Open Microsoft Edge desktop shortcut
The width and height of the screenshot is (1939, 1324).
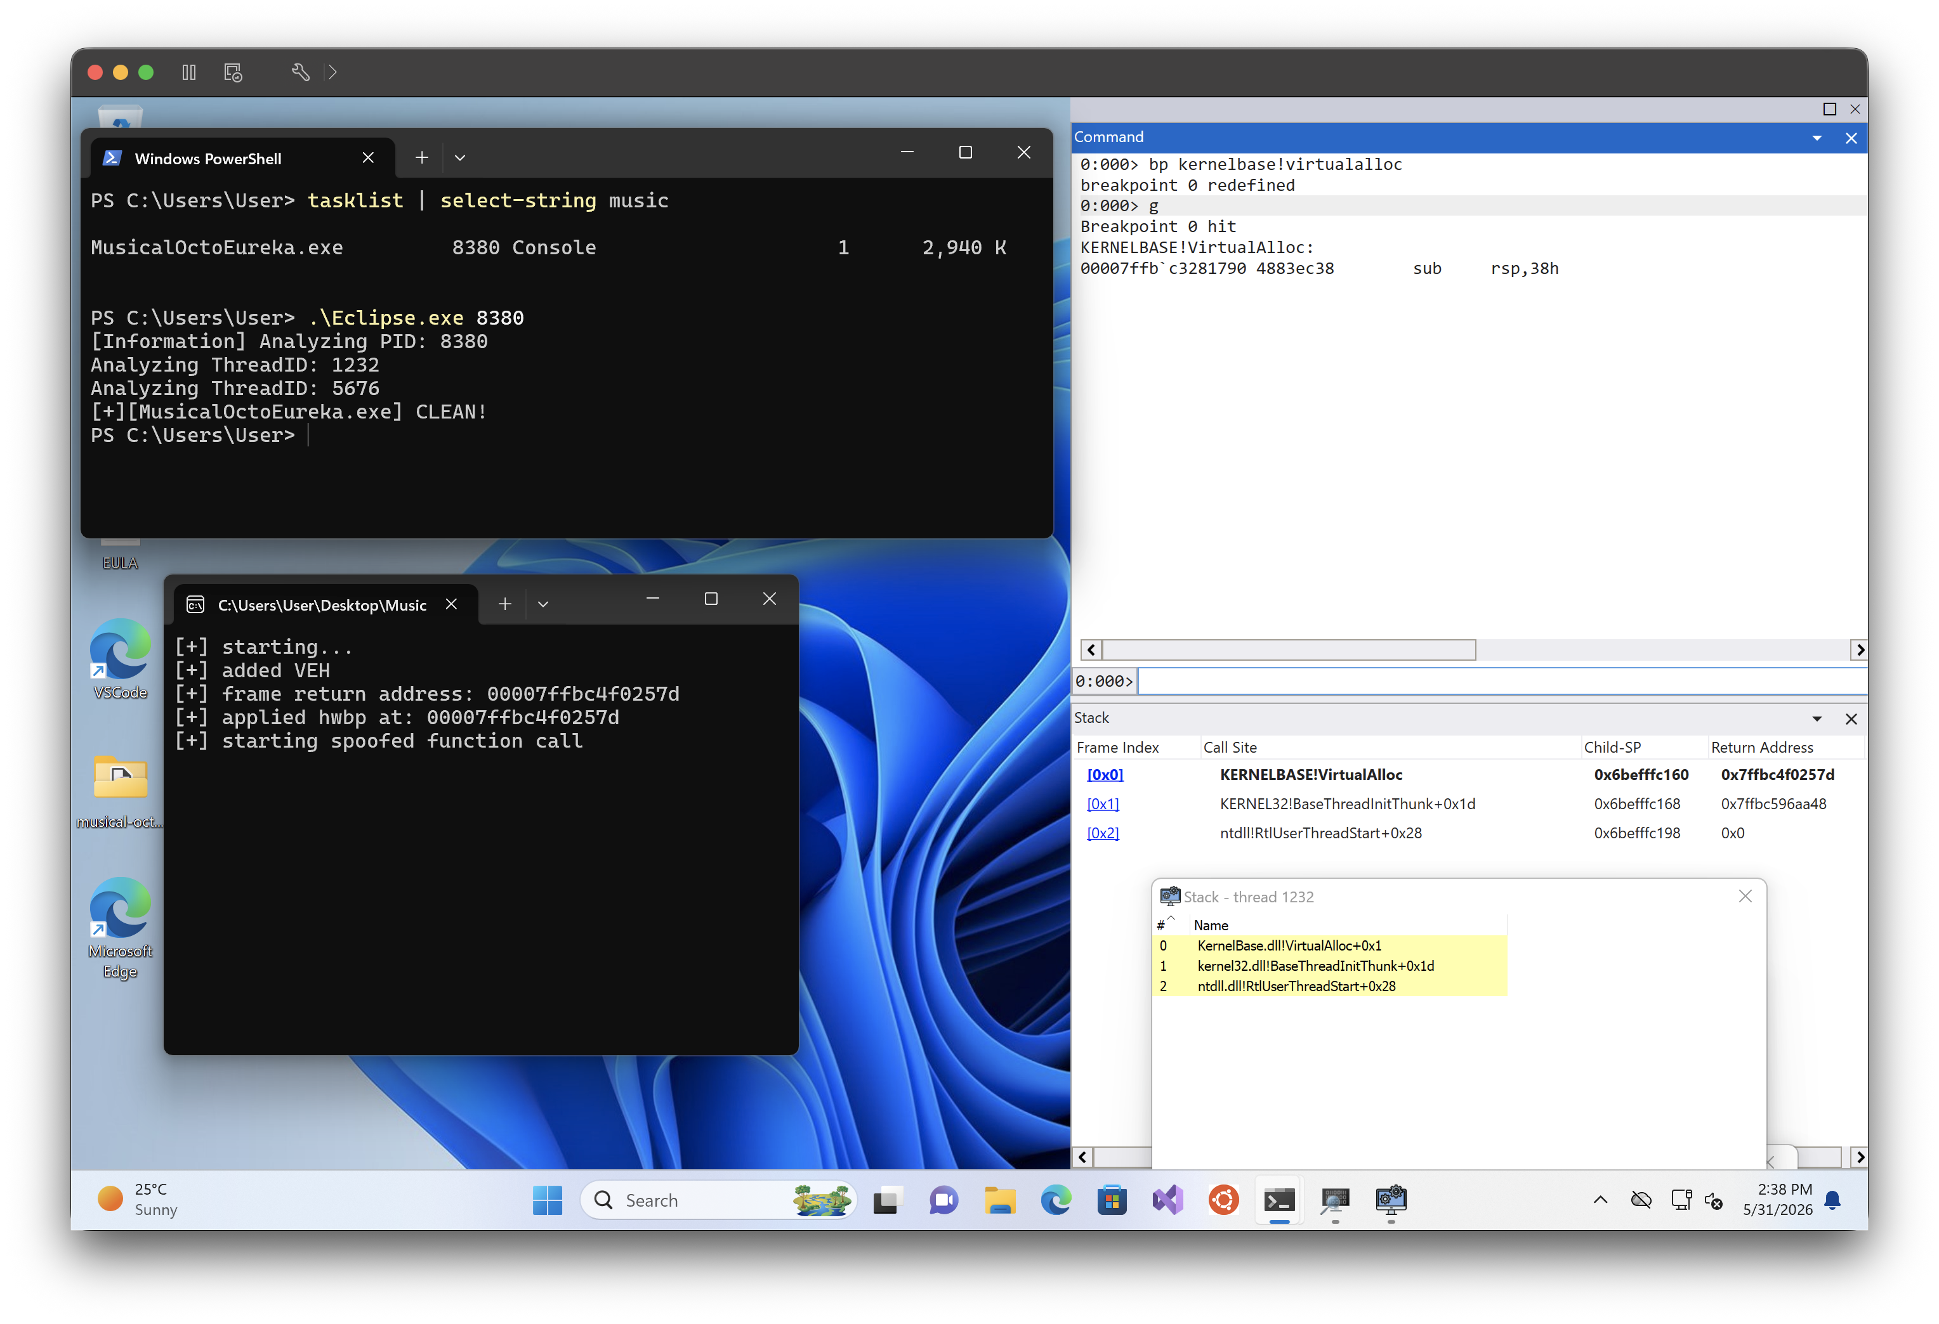point(120,928)
